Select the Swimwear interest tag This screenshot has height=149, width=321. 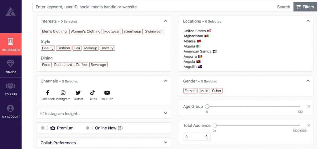(154, 32)
